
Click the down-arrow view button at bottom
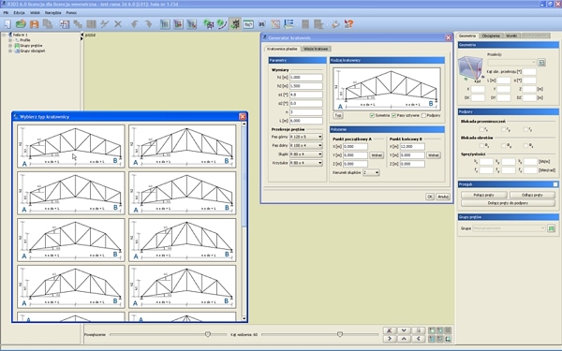pyautogui.click(x=404, y=330)
